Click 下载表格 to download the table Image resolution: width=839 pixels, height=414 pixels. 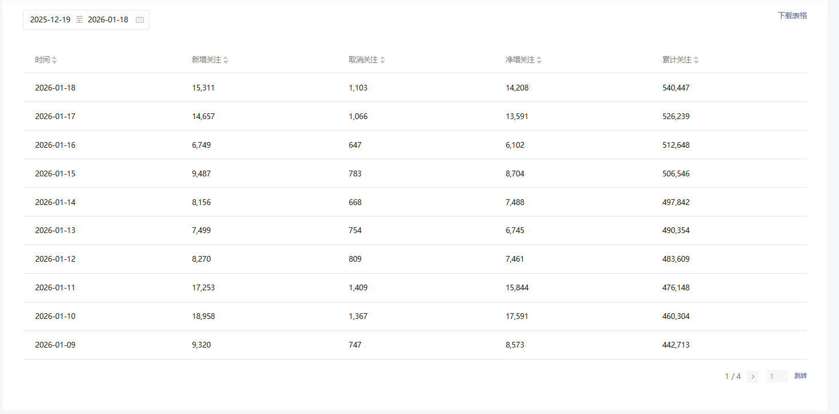click(792, 16)
